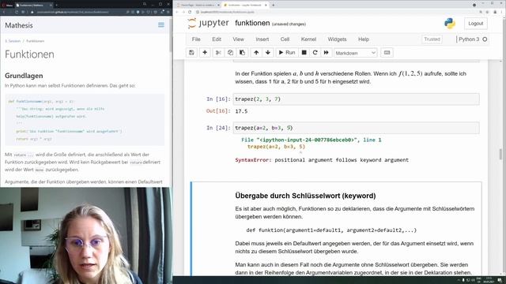
Task: Run the selected cell
Action: point(287,53)
